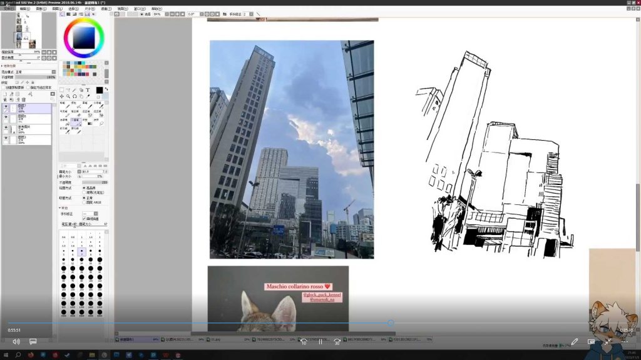Open the 滤镜 menu
This screenshot has width=641, height=360.
click(106, 9)
